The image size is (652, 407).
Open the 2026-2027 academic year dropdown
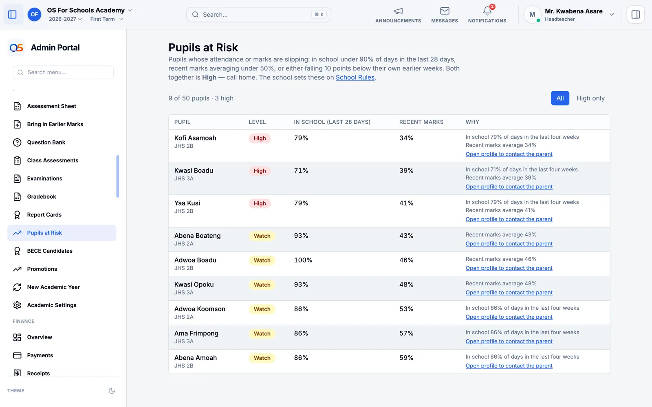(66, 19)
